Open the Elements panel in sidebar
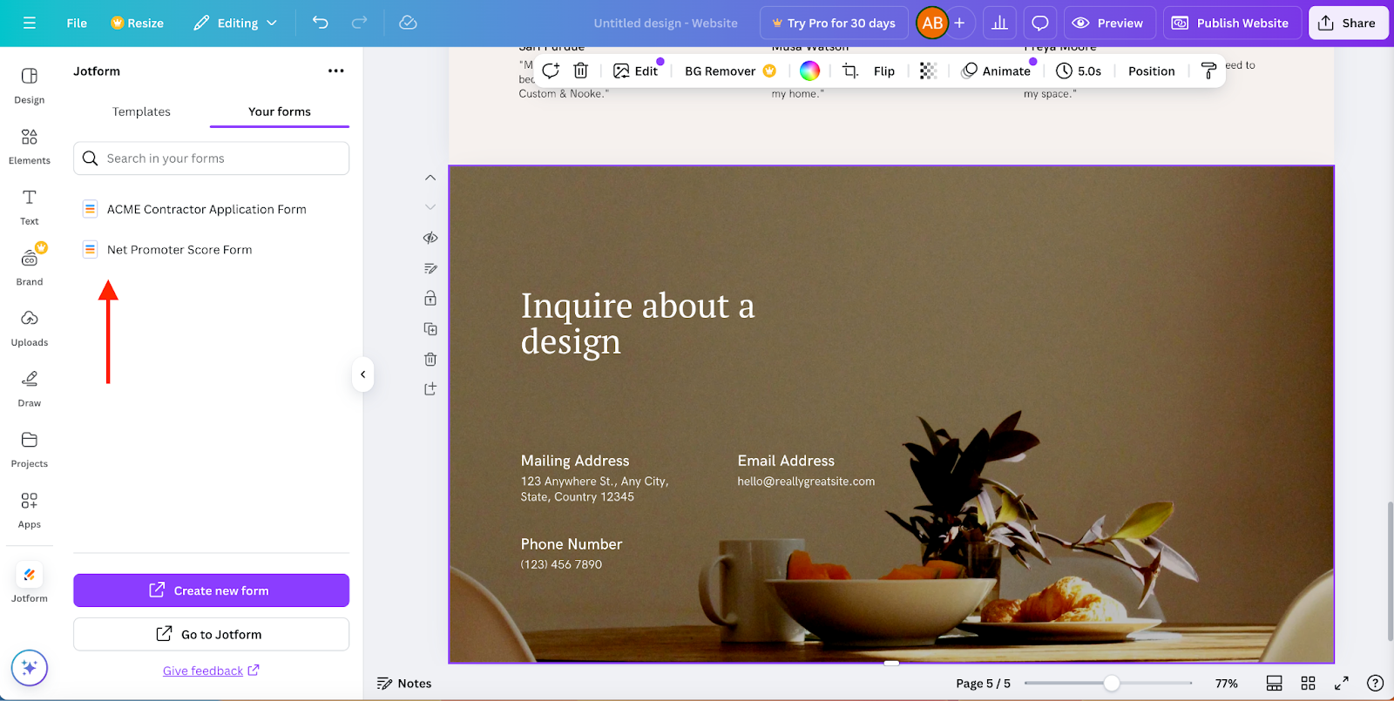Viewport: 1394px width, 701px height. (29, 145)
